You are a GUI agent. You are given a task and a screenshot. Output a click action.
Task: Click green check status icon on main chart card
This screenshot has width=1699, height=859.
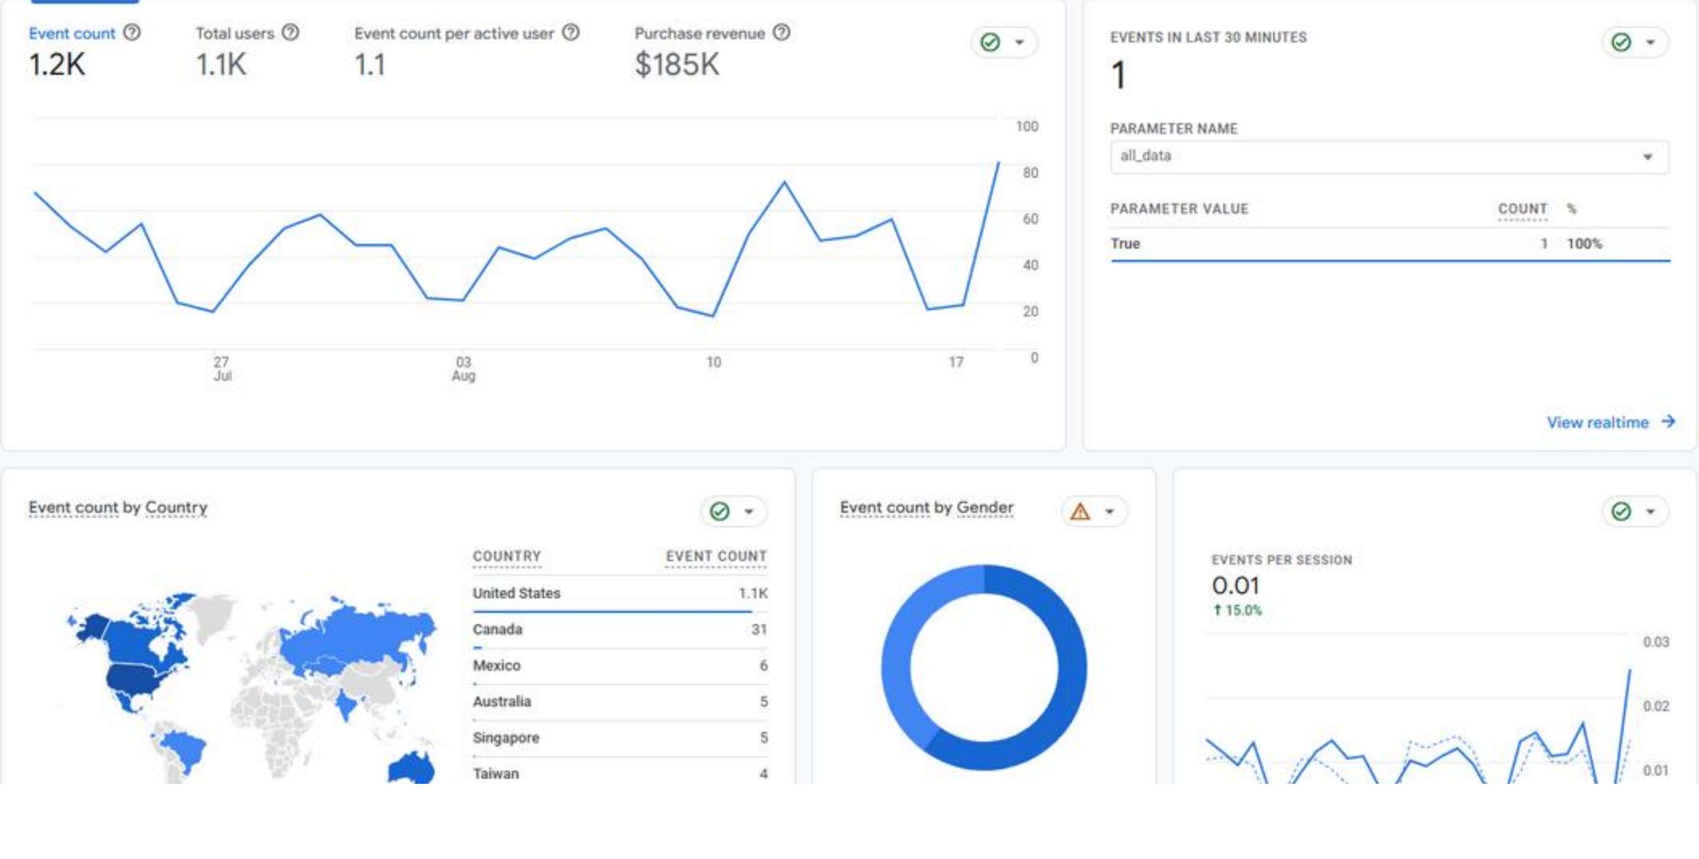(x=990, y=42)
